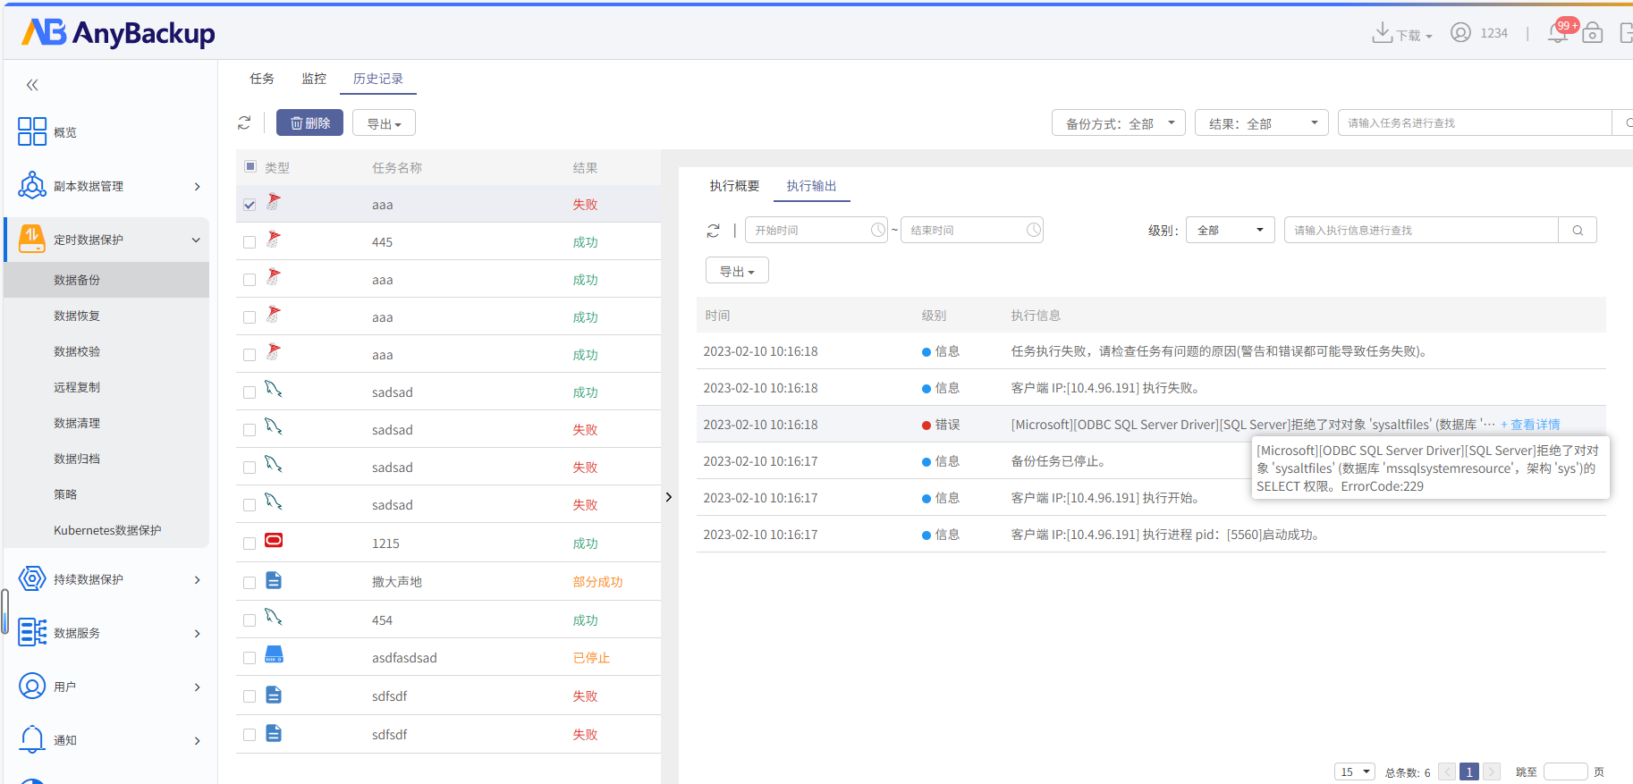Click the 通知 bell icon in sidebar
The height and width of the screenshot is (784, 1633).
click(x=32, y=739)
